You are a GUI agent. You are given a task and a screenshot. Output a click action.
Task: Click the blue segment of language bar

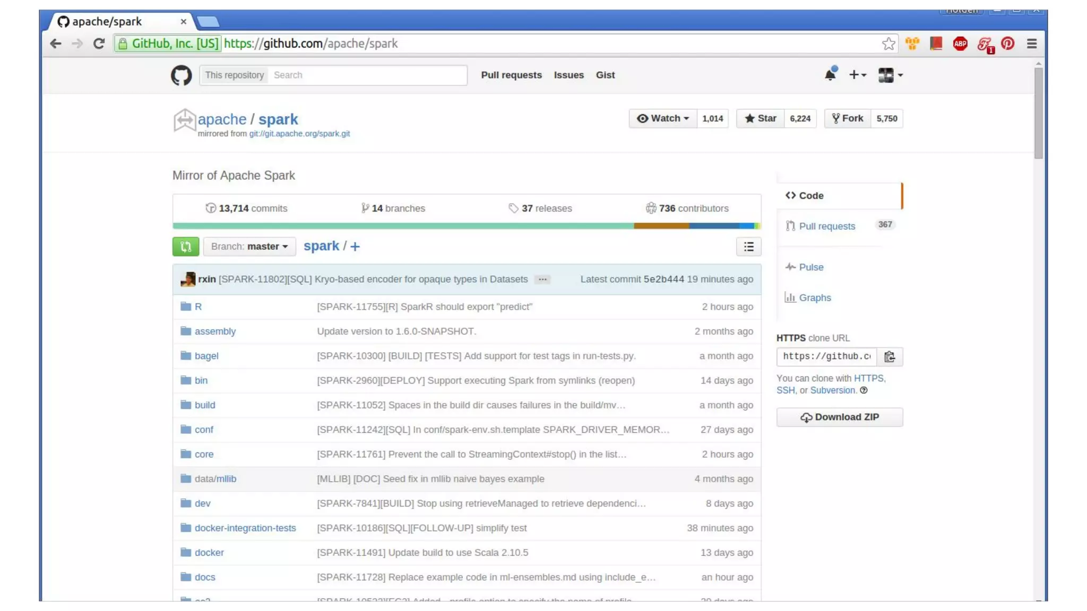coord(714,226)
